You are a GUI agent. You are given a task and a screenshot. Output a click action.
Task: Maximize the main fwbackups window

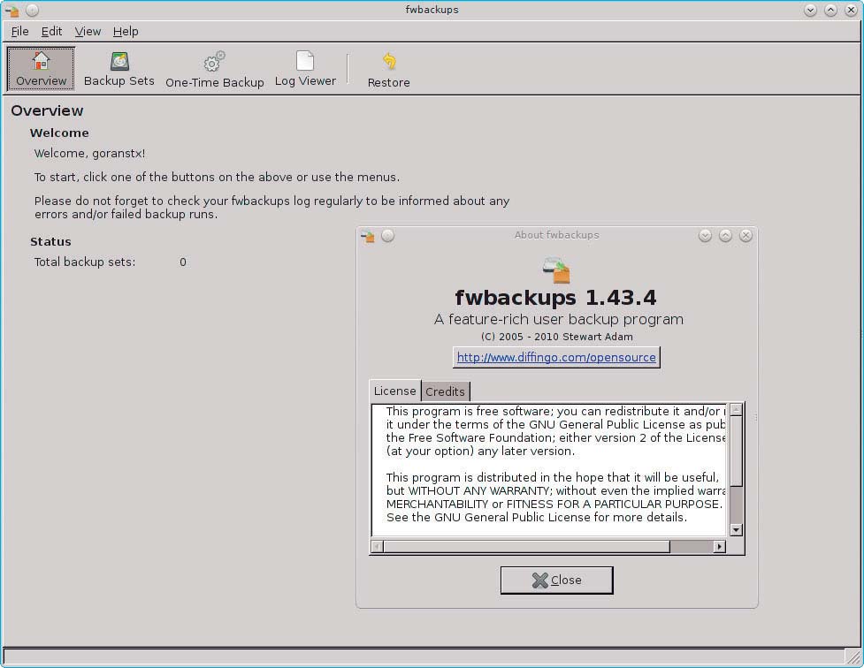830,10
